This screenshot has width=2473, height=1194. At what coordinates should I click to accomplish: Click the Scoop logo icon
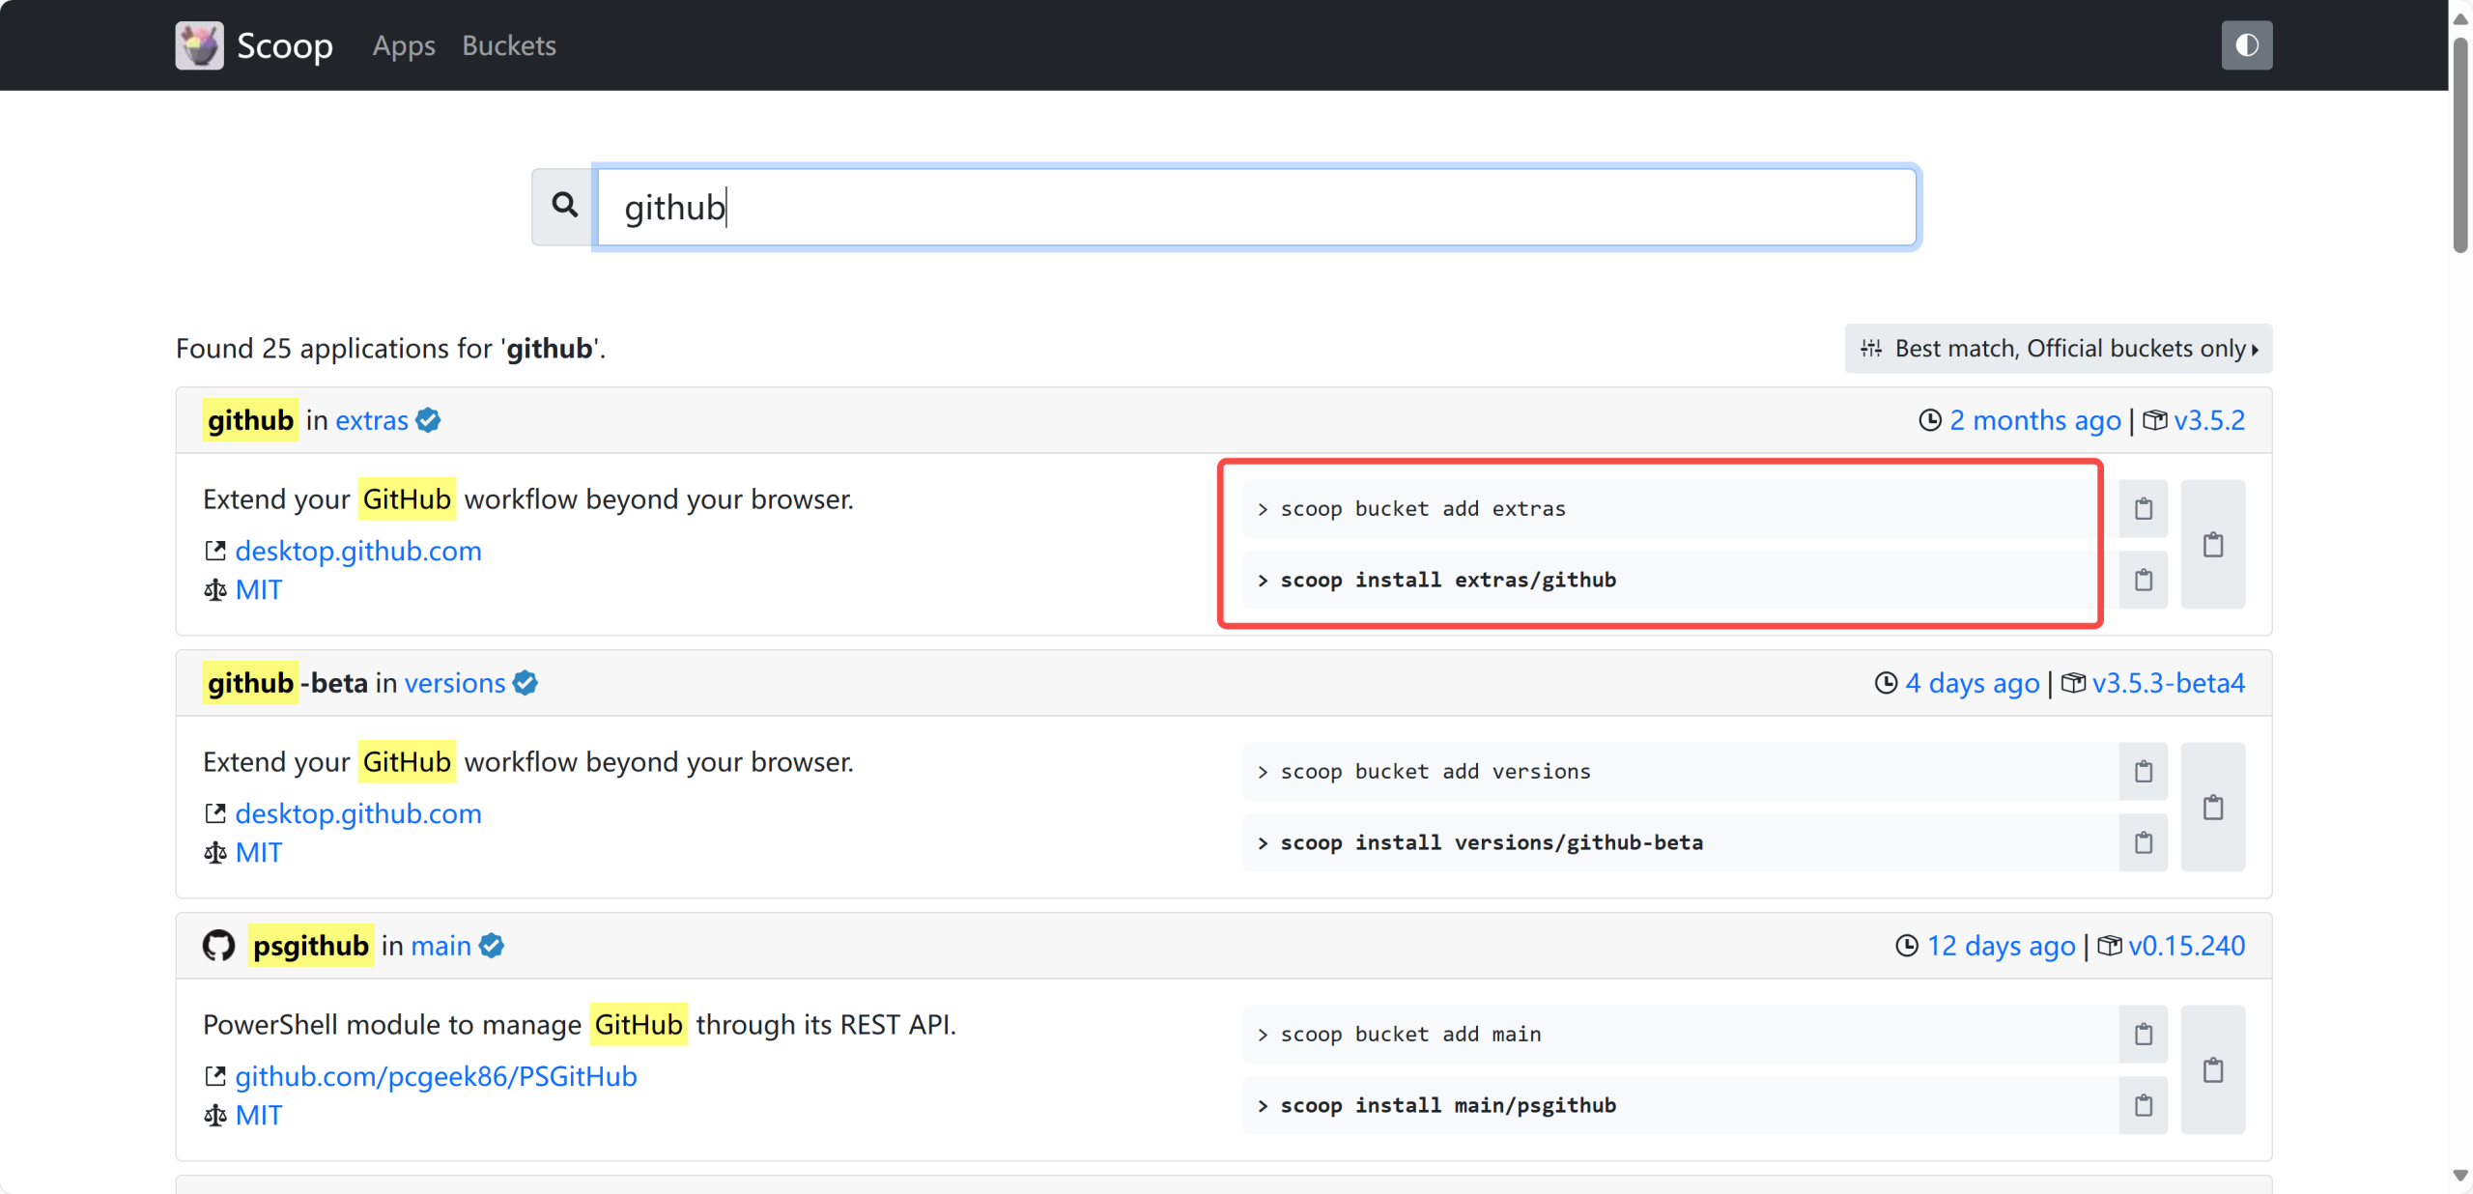200,45
